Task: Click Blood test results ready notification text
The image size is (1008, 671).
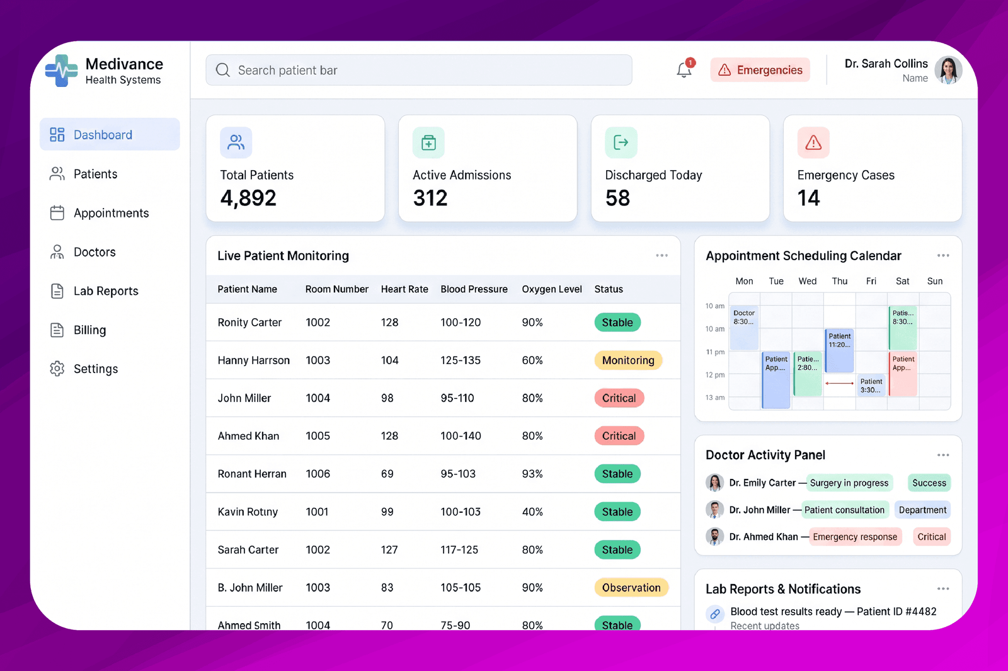Action: click(x=833, y=611)
